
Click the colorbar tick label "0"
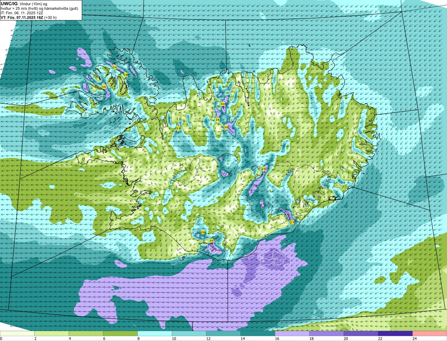point(1,339)
